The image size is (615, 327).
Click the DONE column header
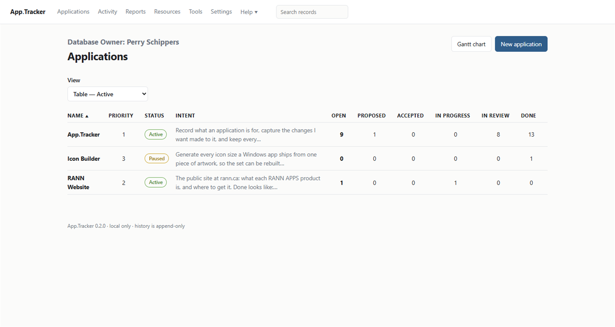pyautogui.click(x=528, y=116)
